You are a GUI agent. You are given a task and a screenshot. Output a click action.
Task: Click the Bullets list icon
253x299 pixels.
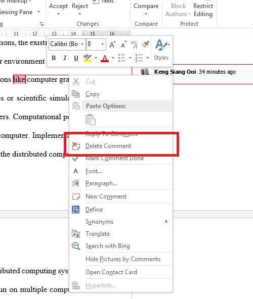[x=122, y=58]
